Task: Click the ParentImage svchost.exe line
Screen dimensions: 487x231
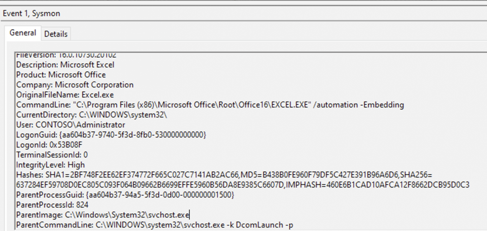Action: pyautogui.click(x=103, y=215)
